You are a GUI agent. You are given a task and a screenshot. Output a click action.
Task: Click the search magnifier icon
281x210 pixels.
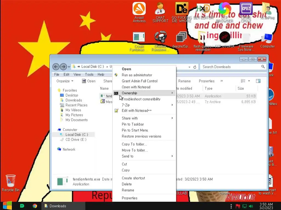(x=263, y=67)
